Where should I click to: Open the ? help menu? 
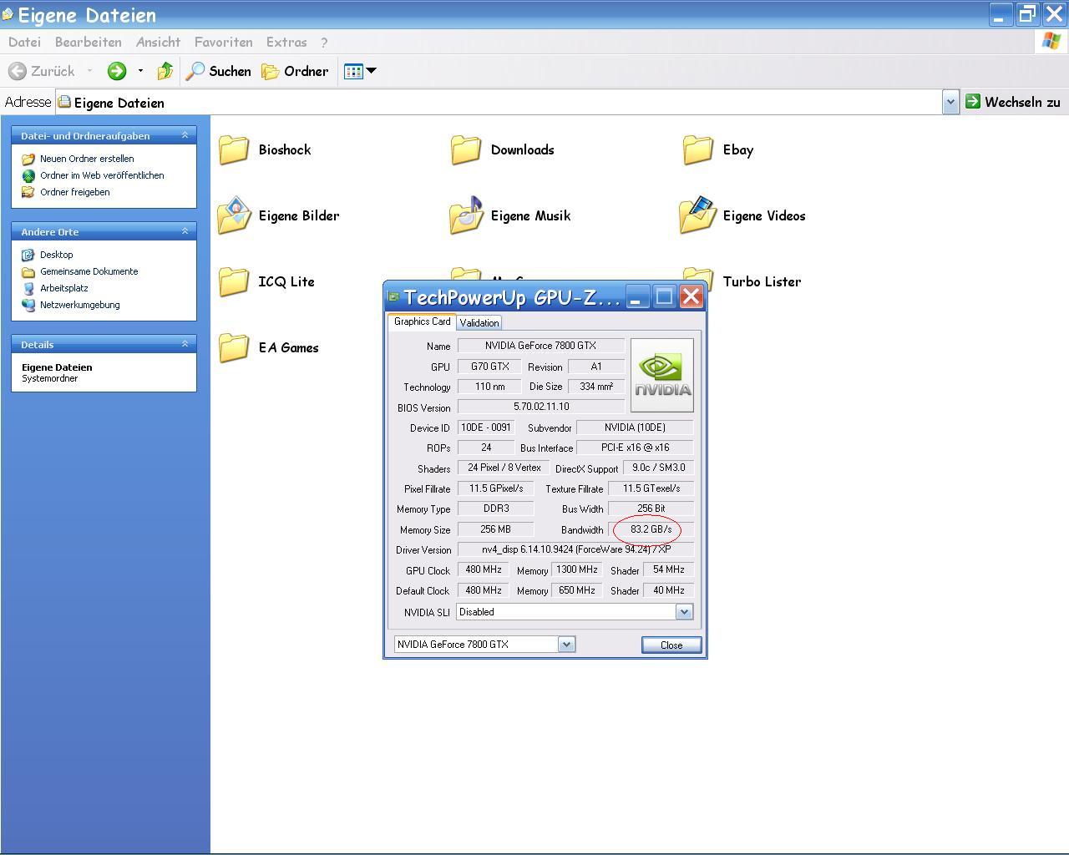pos(324,43)
